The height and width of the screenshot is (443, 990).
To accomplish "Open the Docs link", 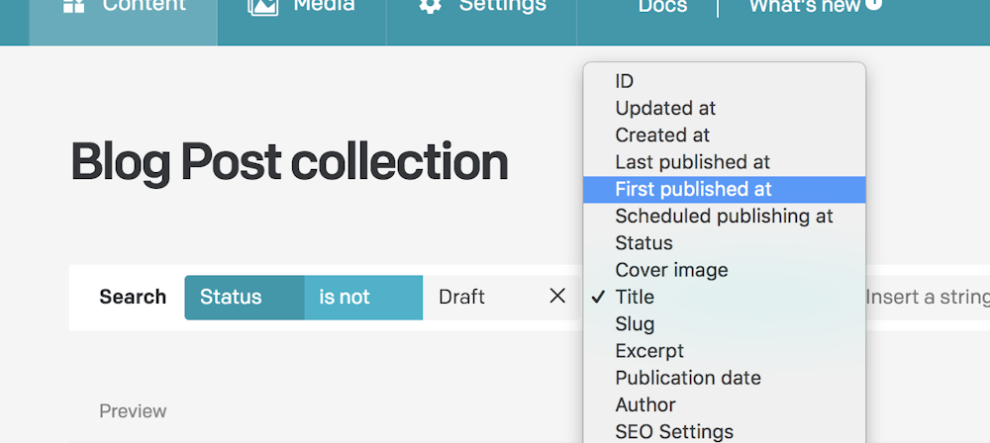I will click(662, 6).
